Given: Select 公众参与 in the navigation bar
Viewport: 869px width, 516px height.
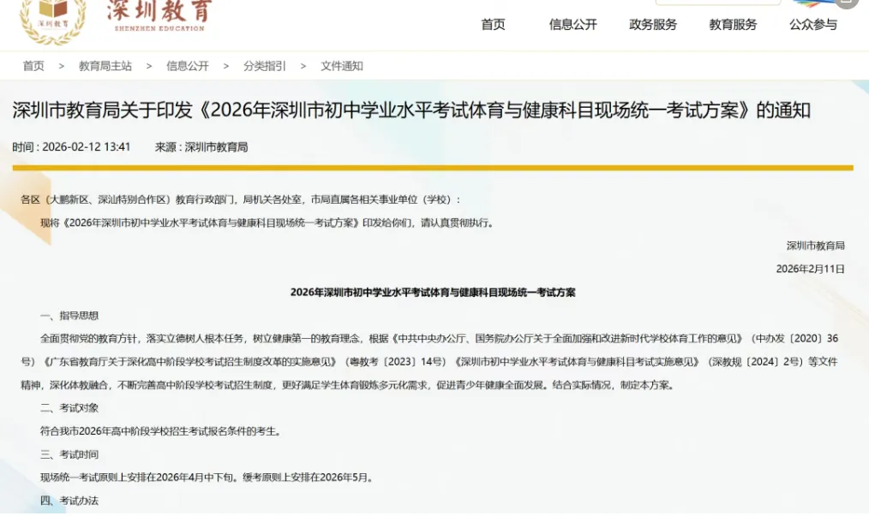Looking at the screenshot, I should click(x=812, y=25).
